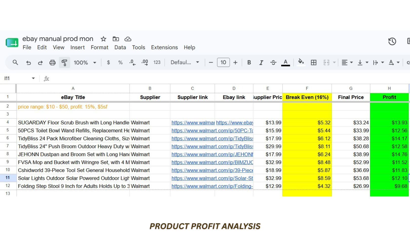
Task: Open the text color picker
Action: pos(285,63)
